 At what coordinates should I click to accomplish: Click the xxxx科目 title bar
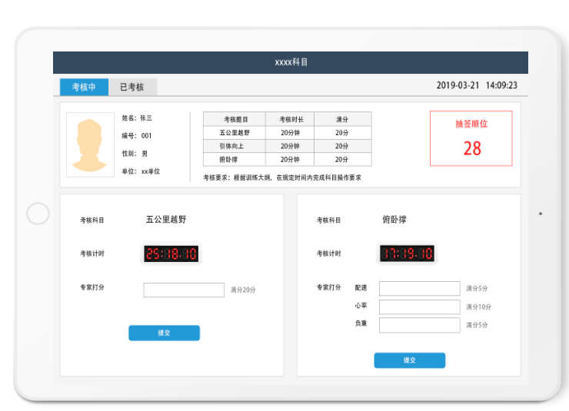tap(291, 62)
